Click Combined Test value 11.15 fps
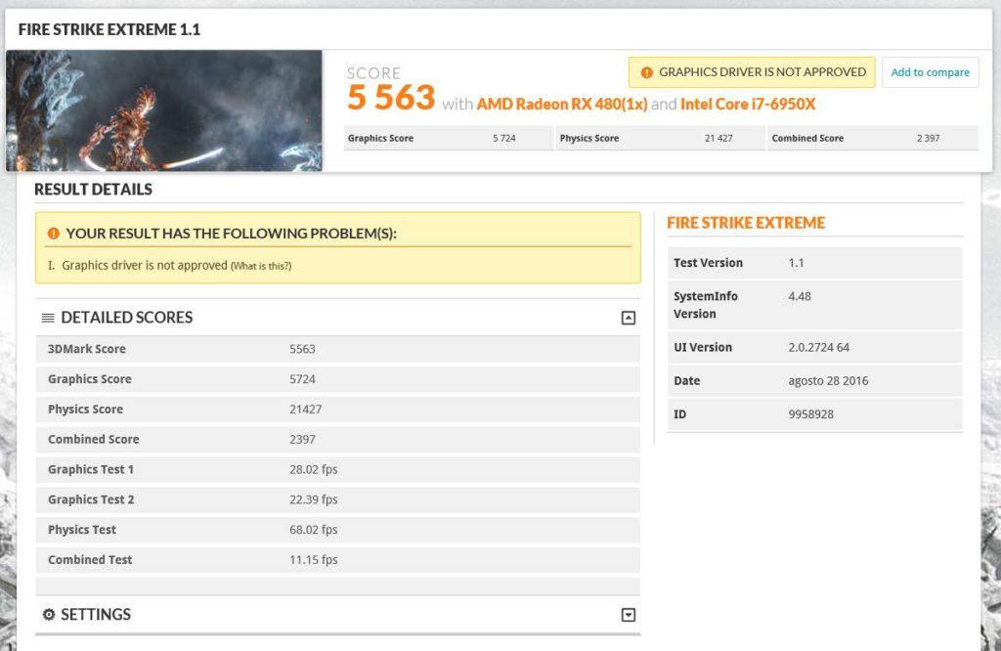The height and width of the screenshot is (651, 1001). click(x=314, y=560)
